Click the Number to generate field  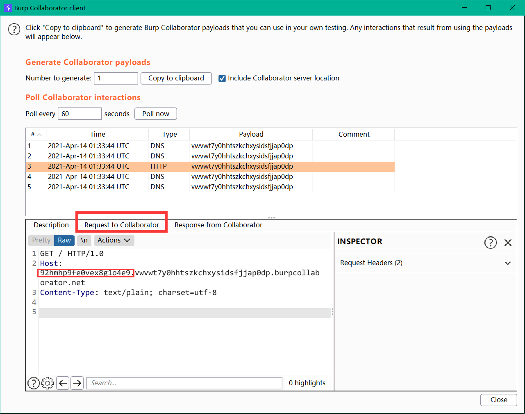[116, 78]
